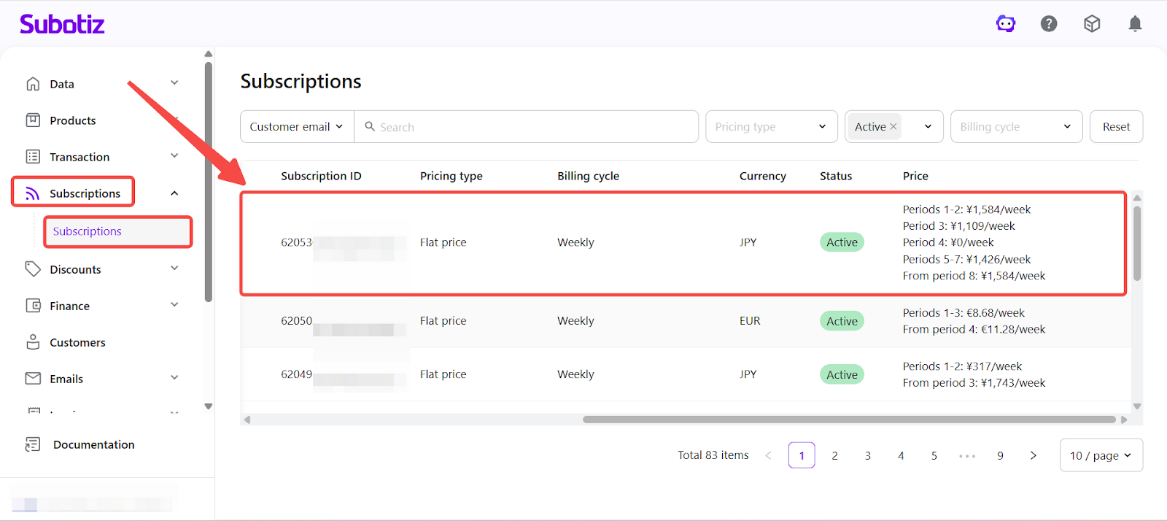Click the Documentation icon in sidebar
Viewport: 1167px width, 521px height.
tap(33, 444)
